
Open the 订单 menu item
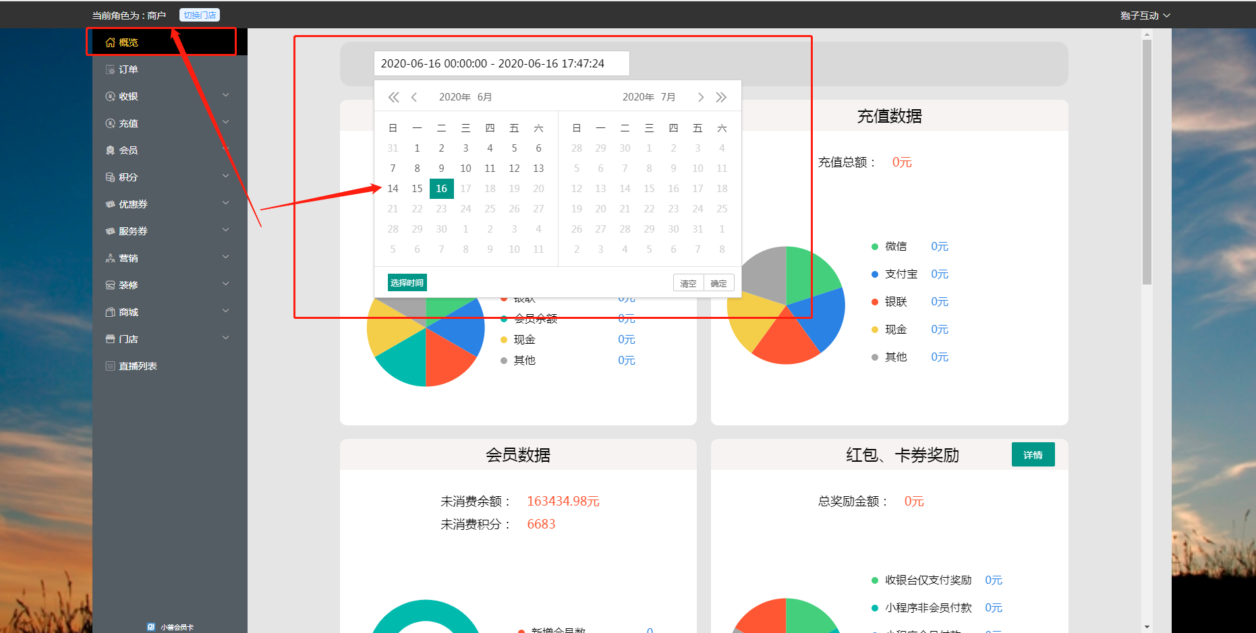[170, 69]
